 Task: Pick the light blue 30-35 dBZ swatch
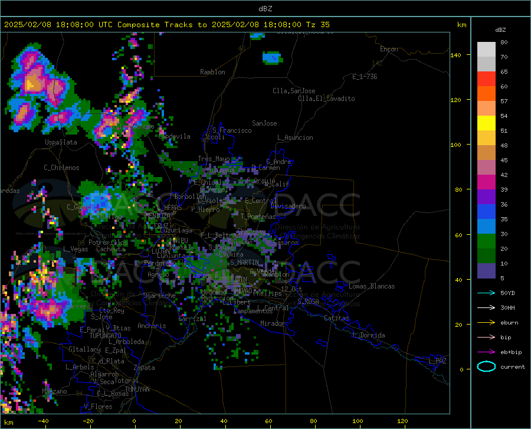(486, 227)
